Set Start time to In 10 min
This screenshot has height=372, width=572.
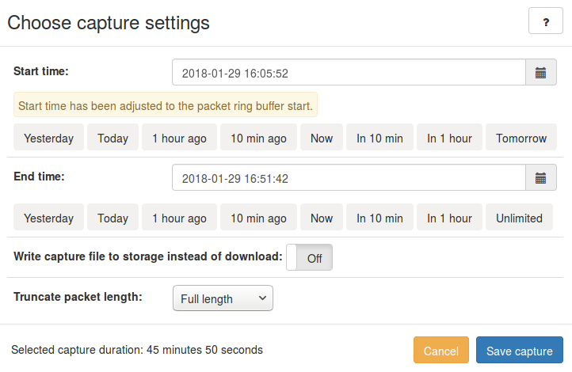[379, 137]
